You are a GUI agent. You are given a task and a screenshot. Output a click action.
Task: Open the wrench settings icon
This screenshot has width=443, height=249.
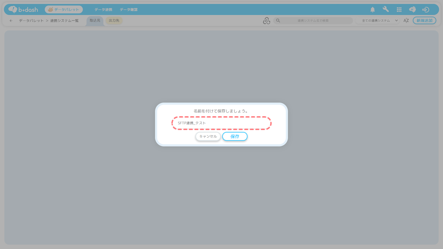[x=386, y=9]
